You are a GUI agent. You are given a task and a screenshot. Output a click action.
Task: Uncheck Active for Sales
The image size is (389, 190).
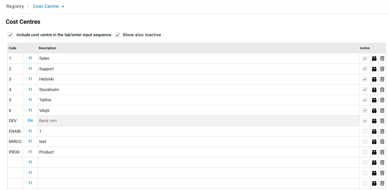(x=365, y=58)
